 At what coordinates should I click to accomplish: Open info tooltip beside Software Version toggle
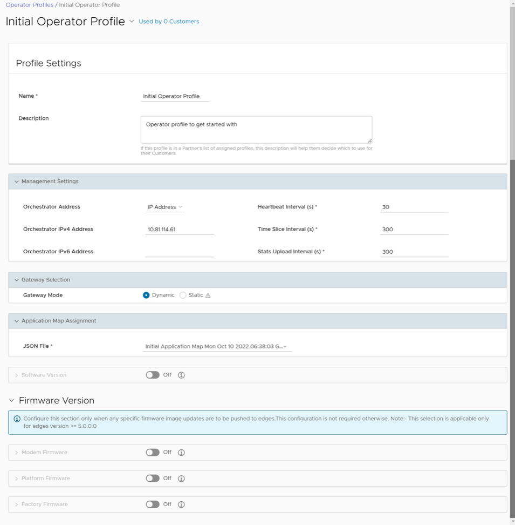click(182, 375)
